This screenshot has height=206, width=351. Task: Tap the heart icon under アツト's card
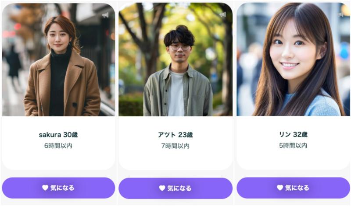[x=162, y=188]
